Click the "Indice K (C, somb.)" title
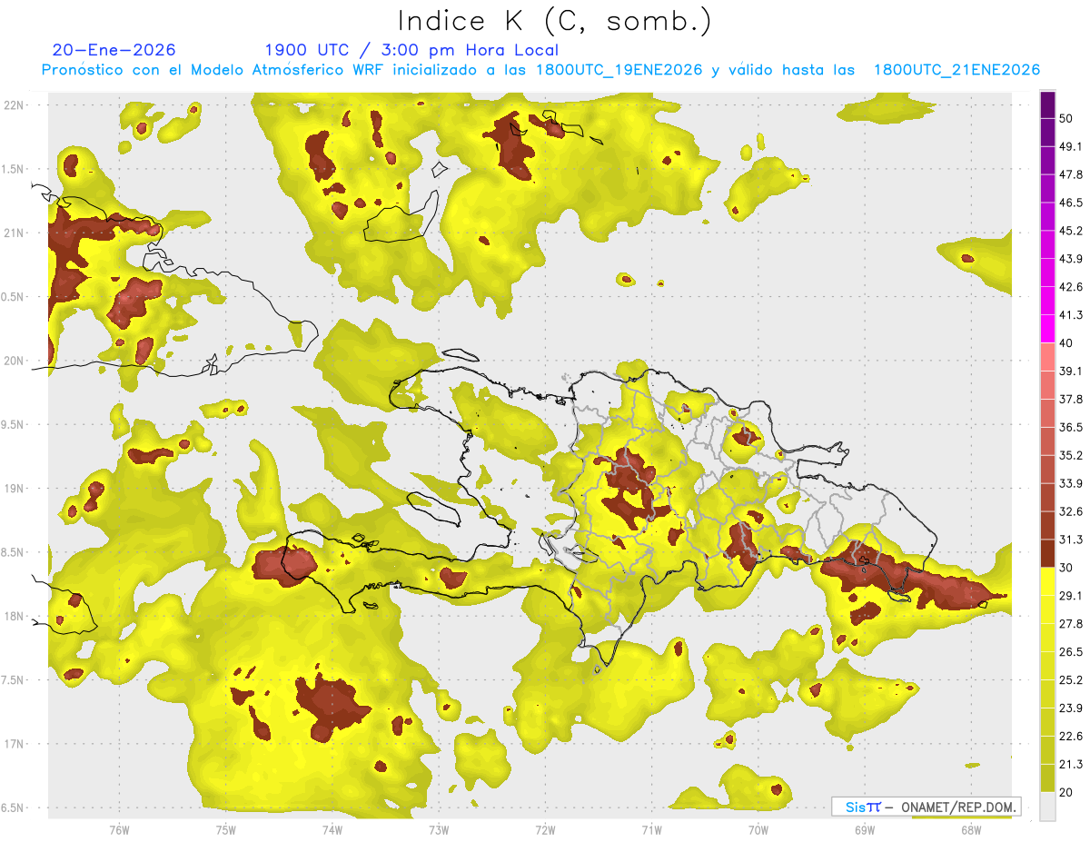This screenshot has width=1090, height=842. (x=555, y=21)
